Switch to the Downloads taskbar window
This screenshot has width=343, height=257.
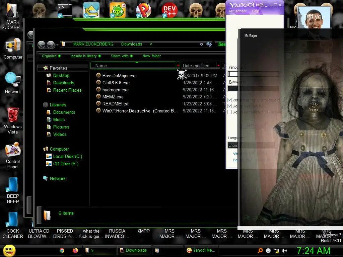click(134, 250)
